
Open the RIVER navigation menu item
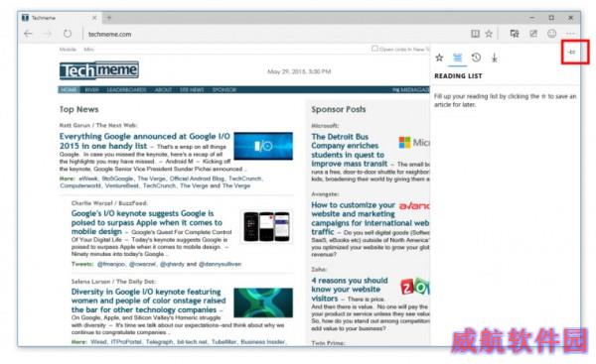coord(92,89)
